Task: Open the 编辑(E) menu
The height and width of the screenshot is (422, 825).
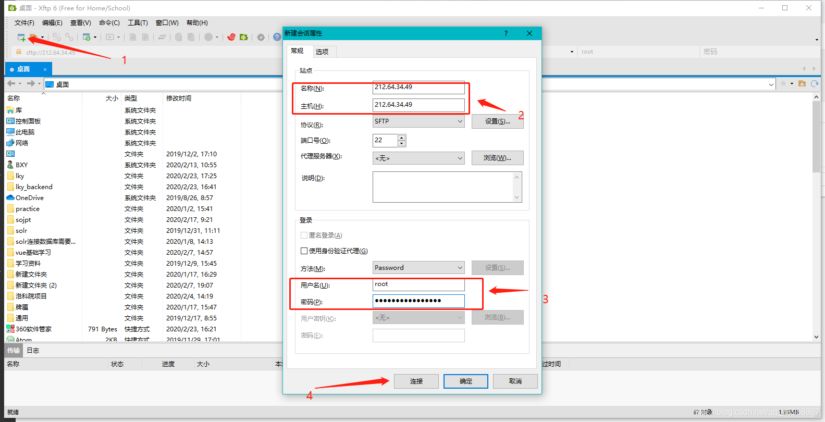Action: pos(52,22)
